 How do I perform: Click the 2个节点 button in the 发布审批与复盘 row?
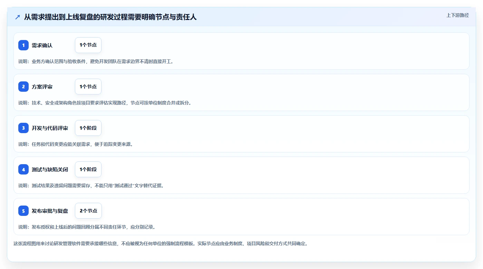pyautogui.click(x=88, y=211)
